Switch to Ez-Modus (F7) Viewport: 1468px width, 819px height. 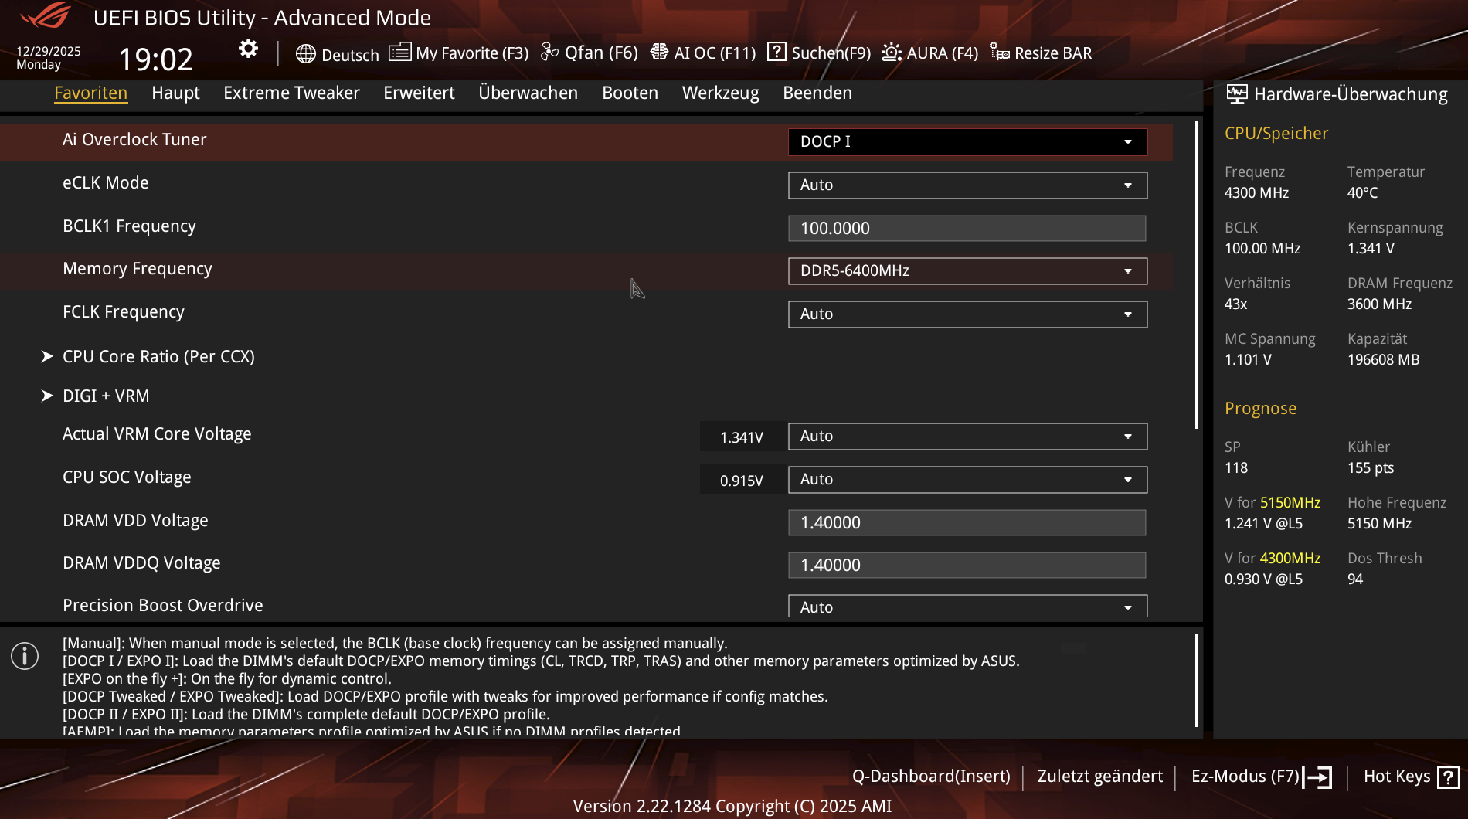[1245, 777]
